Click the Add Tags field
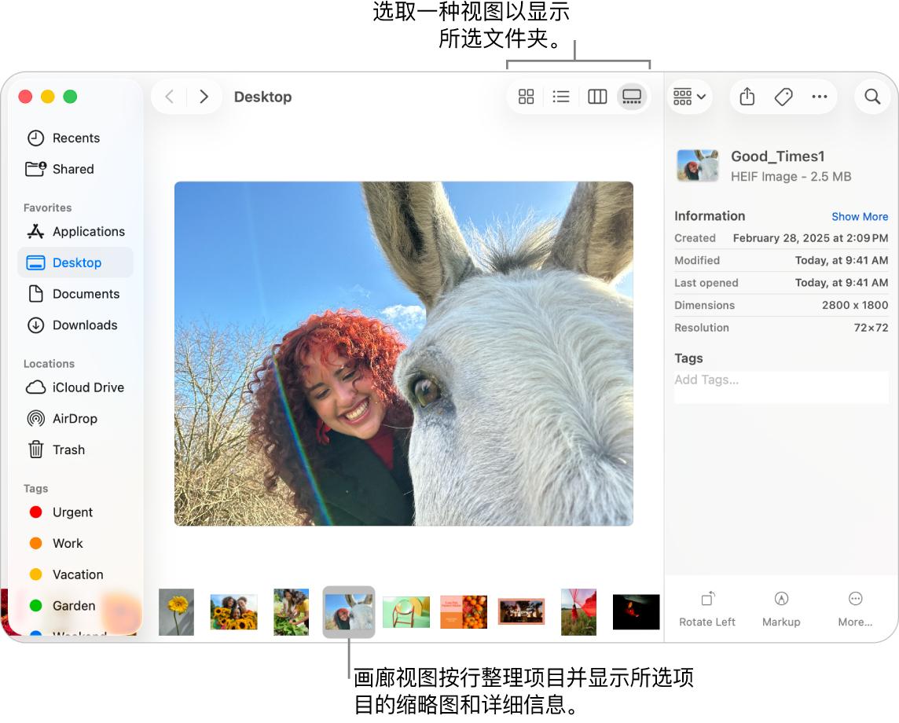The width and height of the screenshot is (899, 723). click(780, 380)
